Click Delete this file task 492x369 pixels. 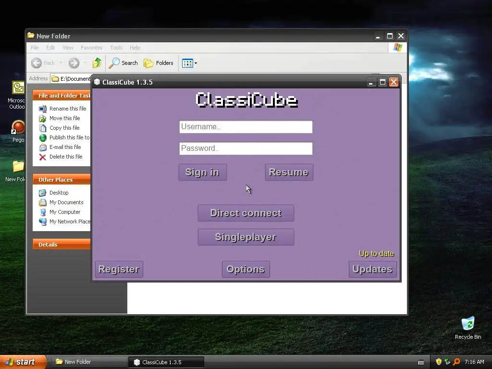coord(61,157)
